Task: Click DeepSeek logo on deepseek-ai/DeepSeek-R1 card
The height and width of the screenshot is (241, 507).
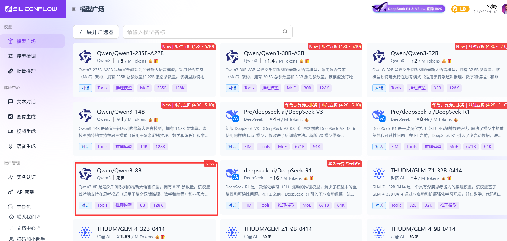Action: tap(232, 174)
